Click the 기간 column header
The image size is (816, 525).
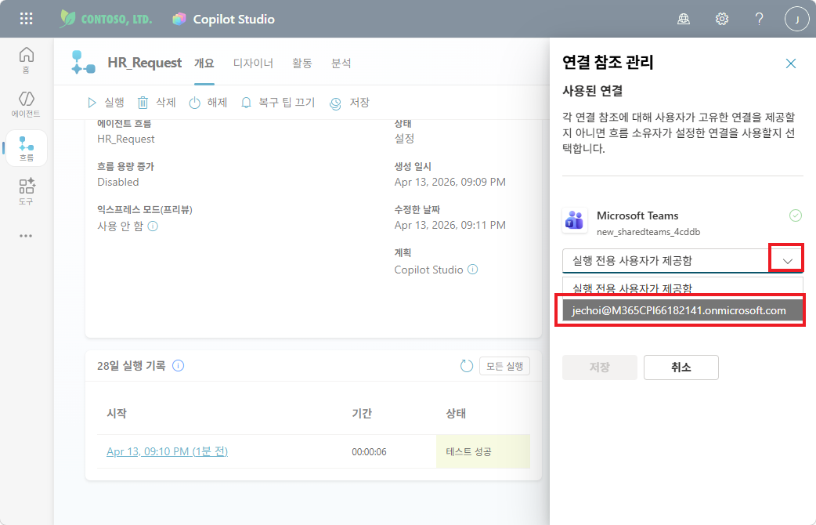[x=363, y=413]
